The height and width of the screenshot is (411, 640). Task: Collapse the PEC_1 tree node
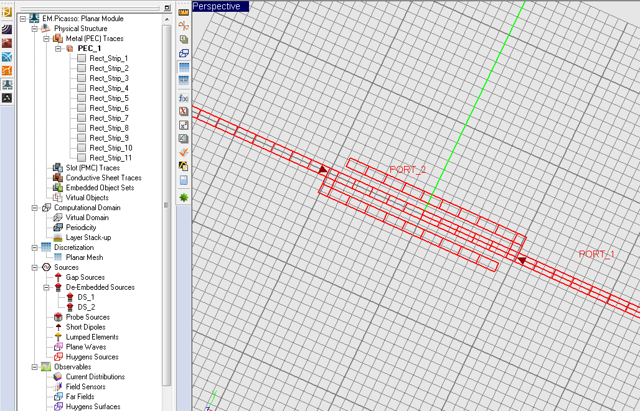59,48
